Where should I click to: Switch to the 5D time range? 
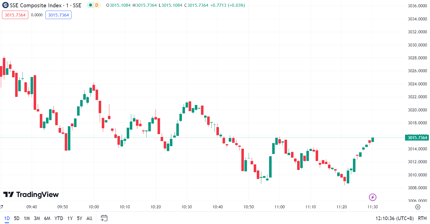[17, 218]
